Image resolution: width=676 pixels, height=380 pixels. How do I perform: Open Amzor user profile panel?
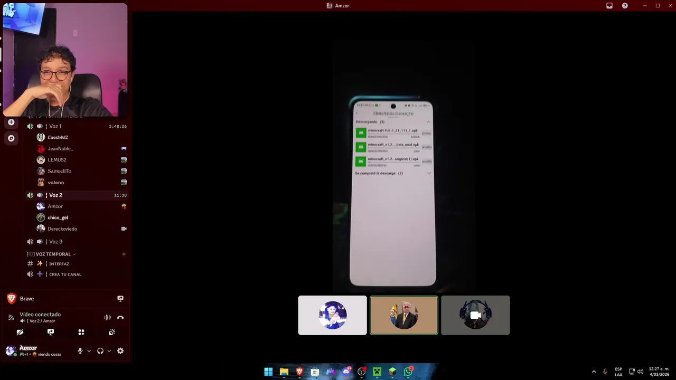click(34, 351)
